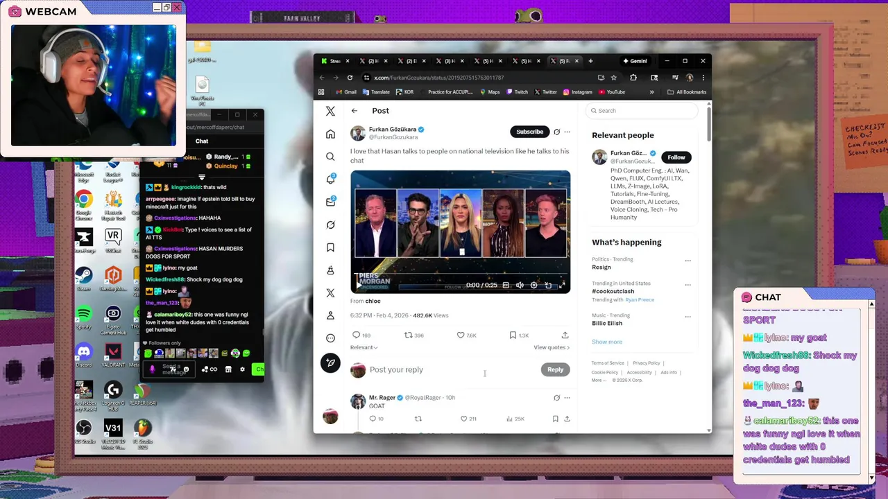This screenshot has width=888, height=499.
Task: Open the Profile icon in X sidebar
Action: point(330,315)
